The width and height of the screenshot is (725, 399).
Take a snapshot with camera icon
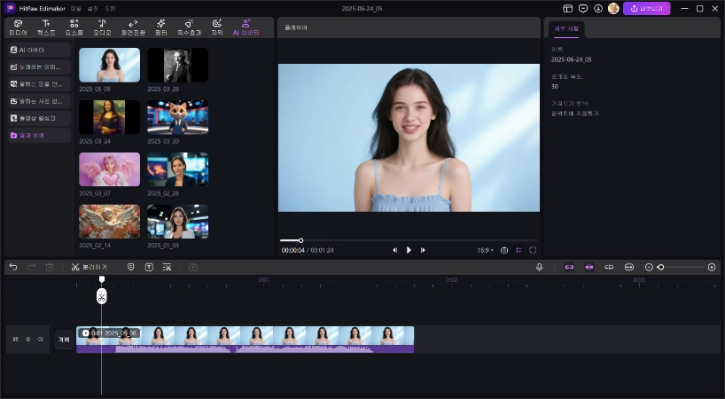504,250
